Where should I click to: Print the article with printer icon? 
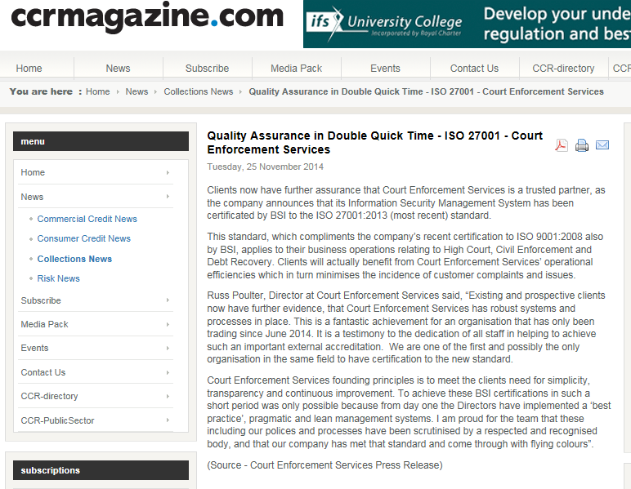coord(581,145)
